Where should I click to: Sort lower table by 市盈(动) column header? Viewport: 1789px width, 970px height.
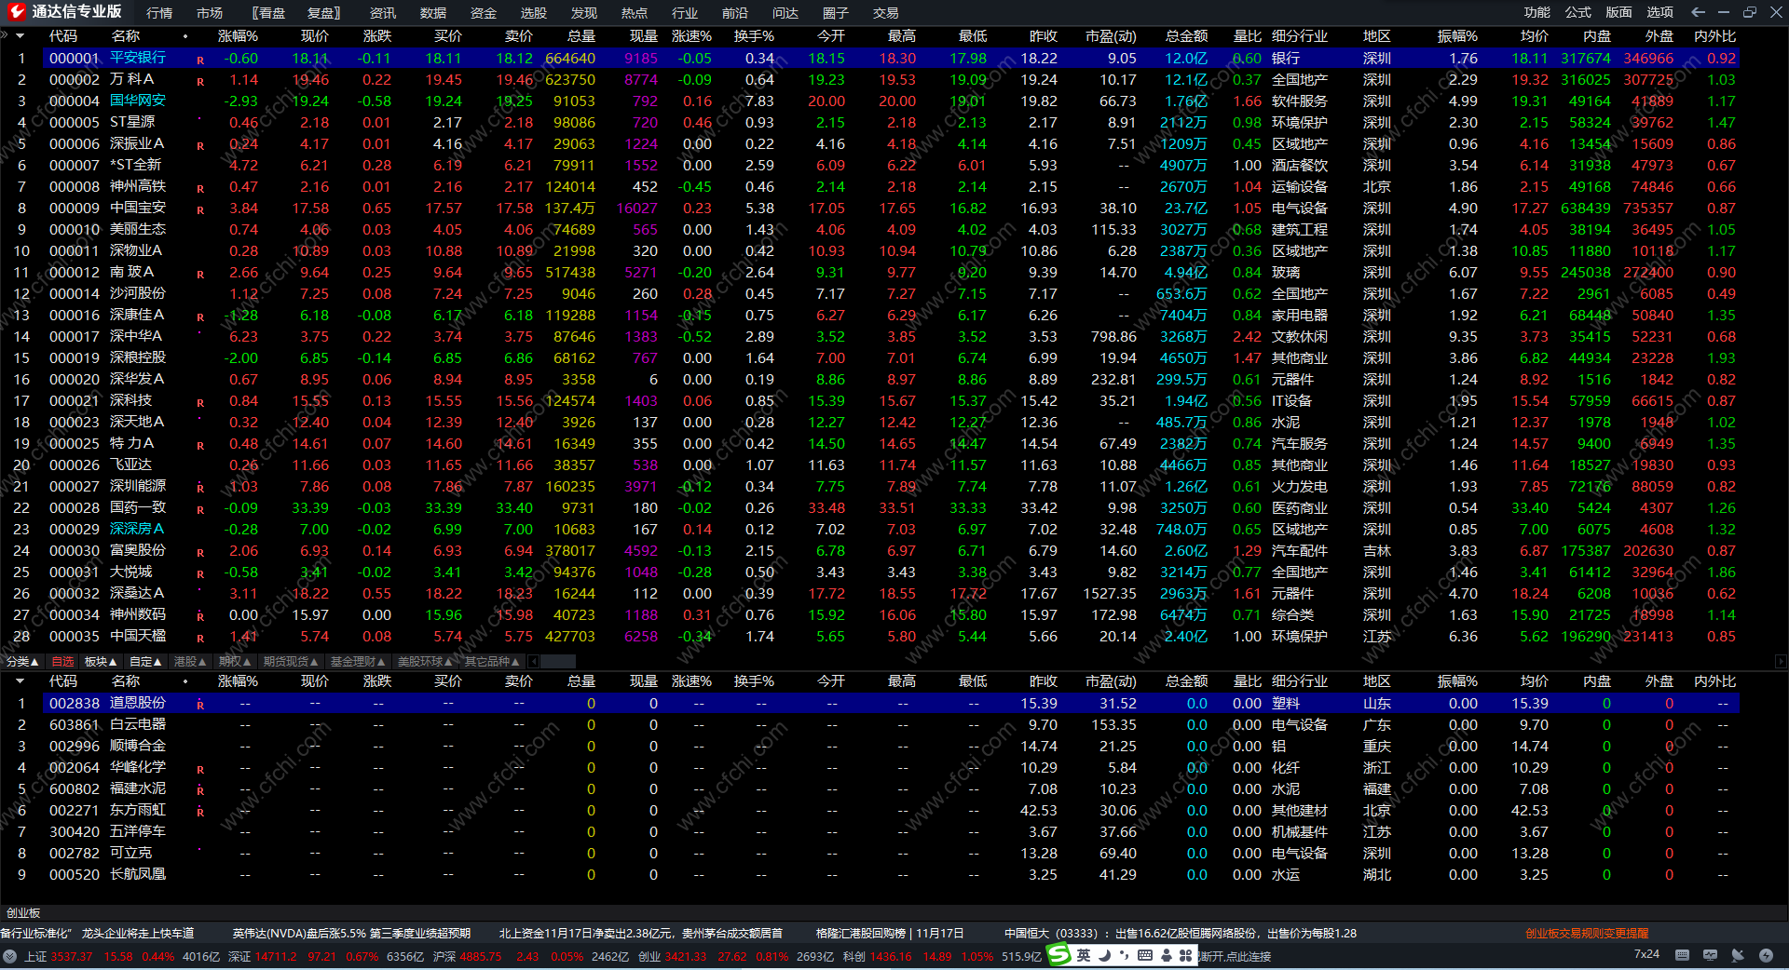coord(1111,681)
